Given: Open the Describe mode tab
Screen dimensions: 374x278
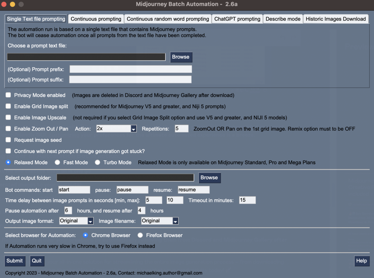Looking at the screenshot, I should pos(283,19).
